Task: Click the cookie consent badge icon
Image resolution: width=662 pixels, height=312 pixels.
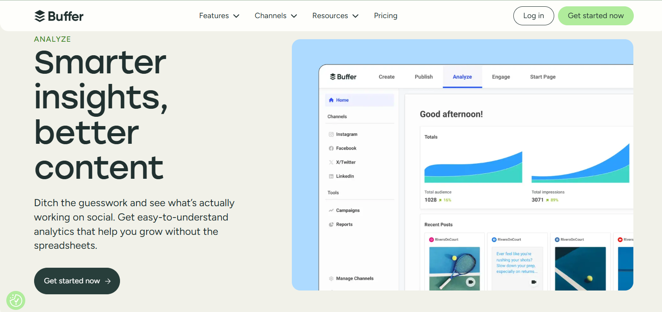Action: (x=16, y=301)
